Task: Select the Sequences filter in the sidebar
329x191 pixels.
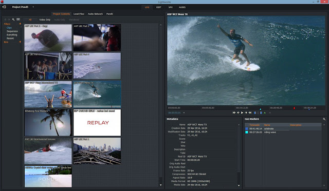Action: (x=12, y=31)
